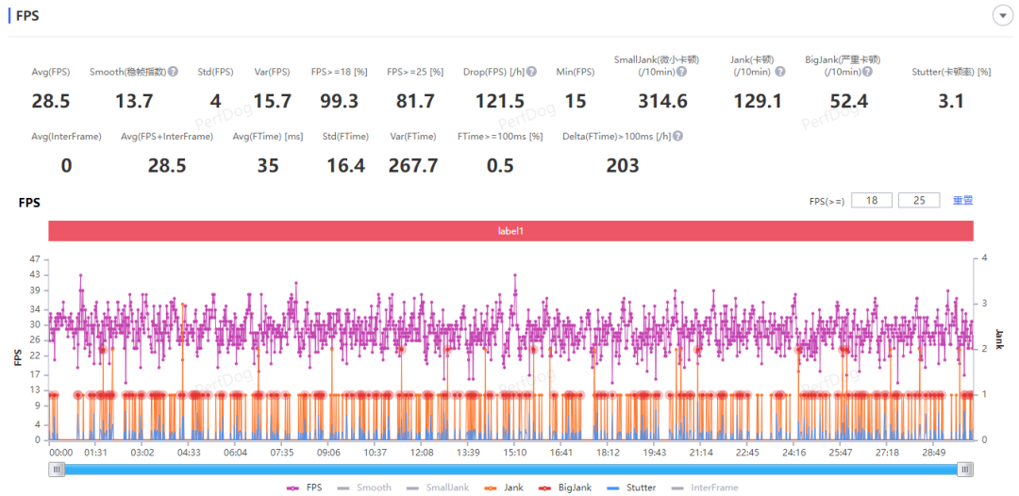This screenshot has width=1019, height=496.
Task: Click the 重置 reset link
Action: 963,201
